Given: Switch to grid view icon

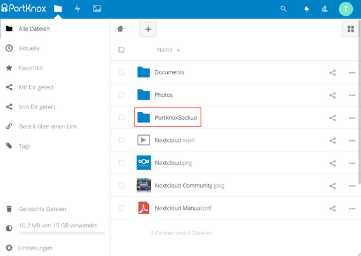Looking at the screenshot, I should coord(351,29).
